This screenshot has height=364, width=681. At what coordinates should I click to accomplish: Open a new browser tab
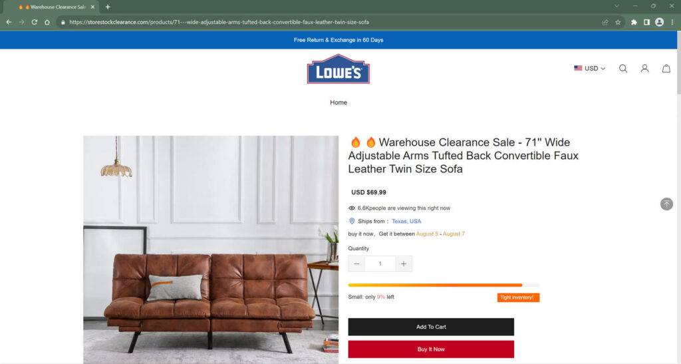click(108, 7)
